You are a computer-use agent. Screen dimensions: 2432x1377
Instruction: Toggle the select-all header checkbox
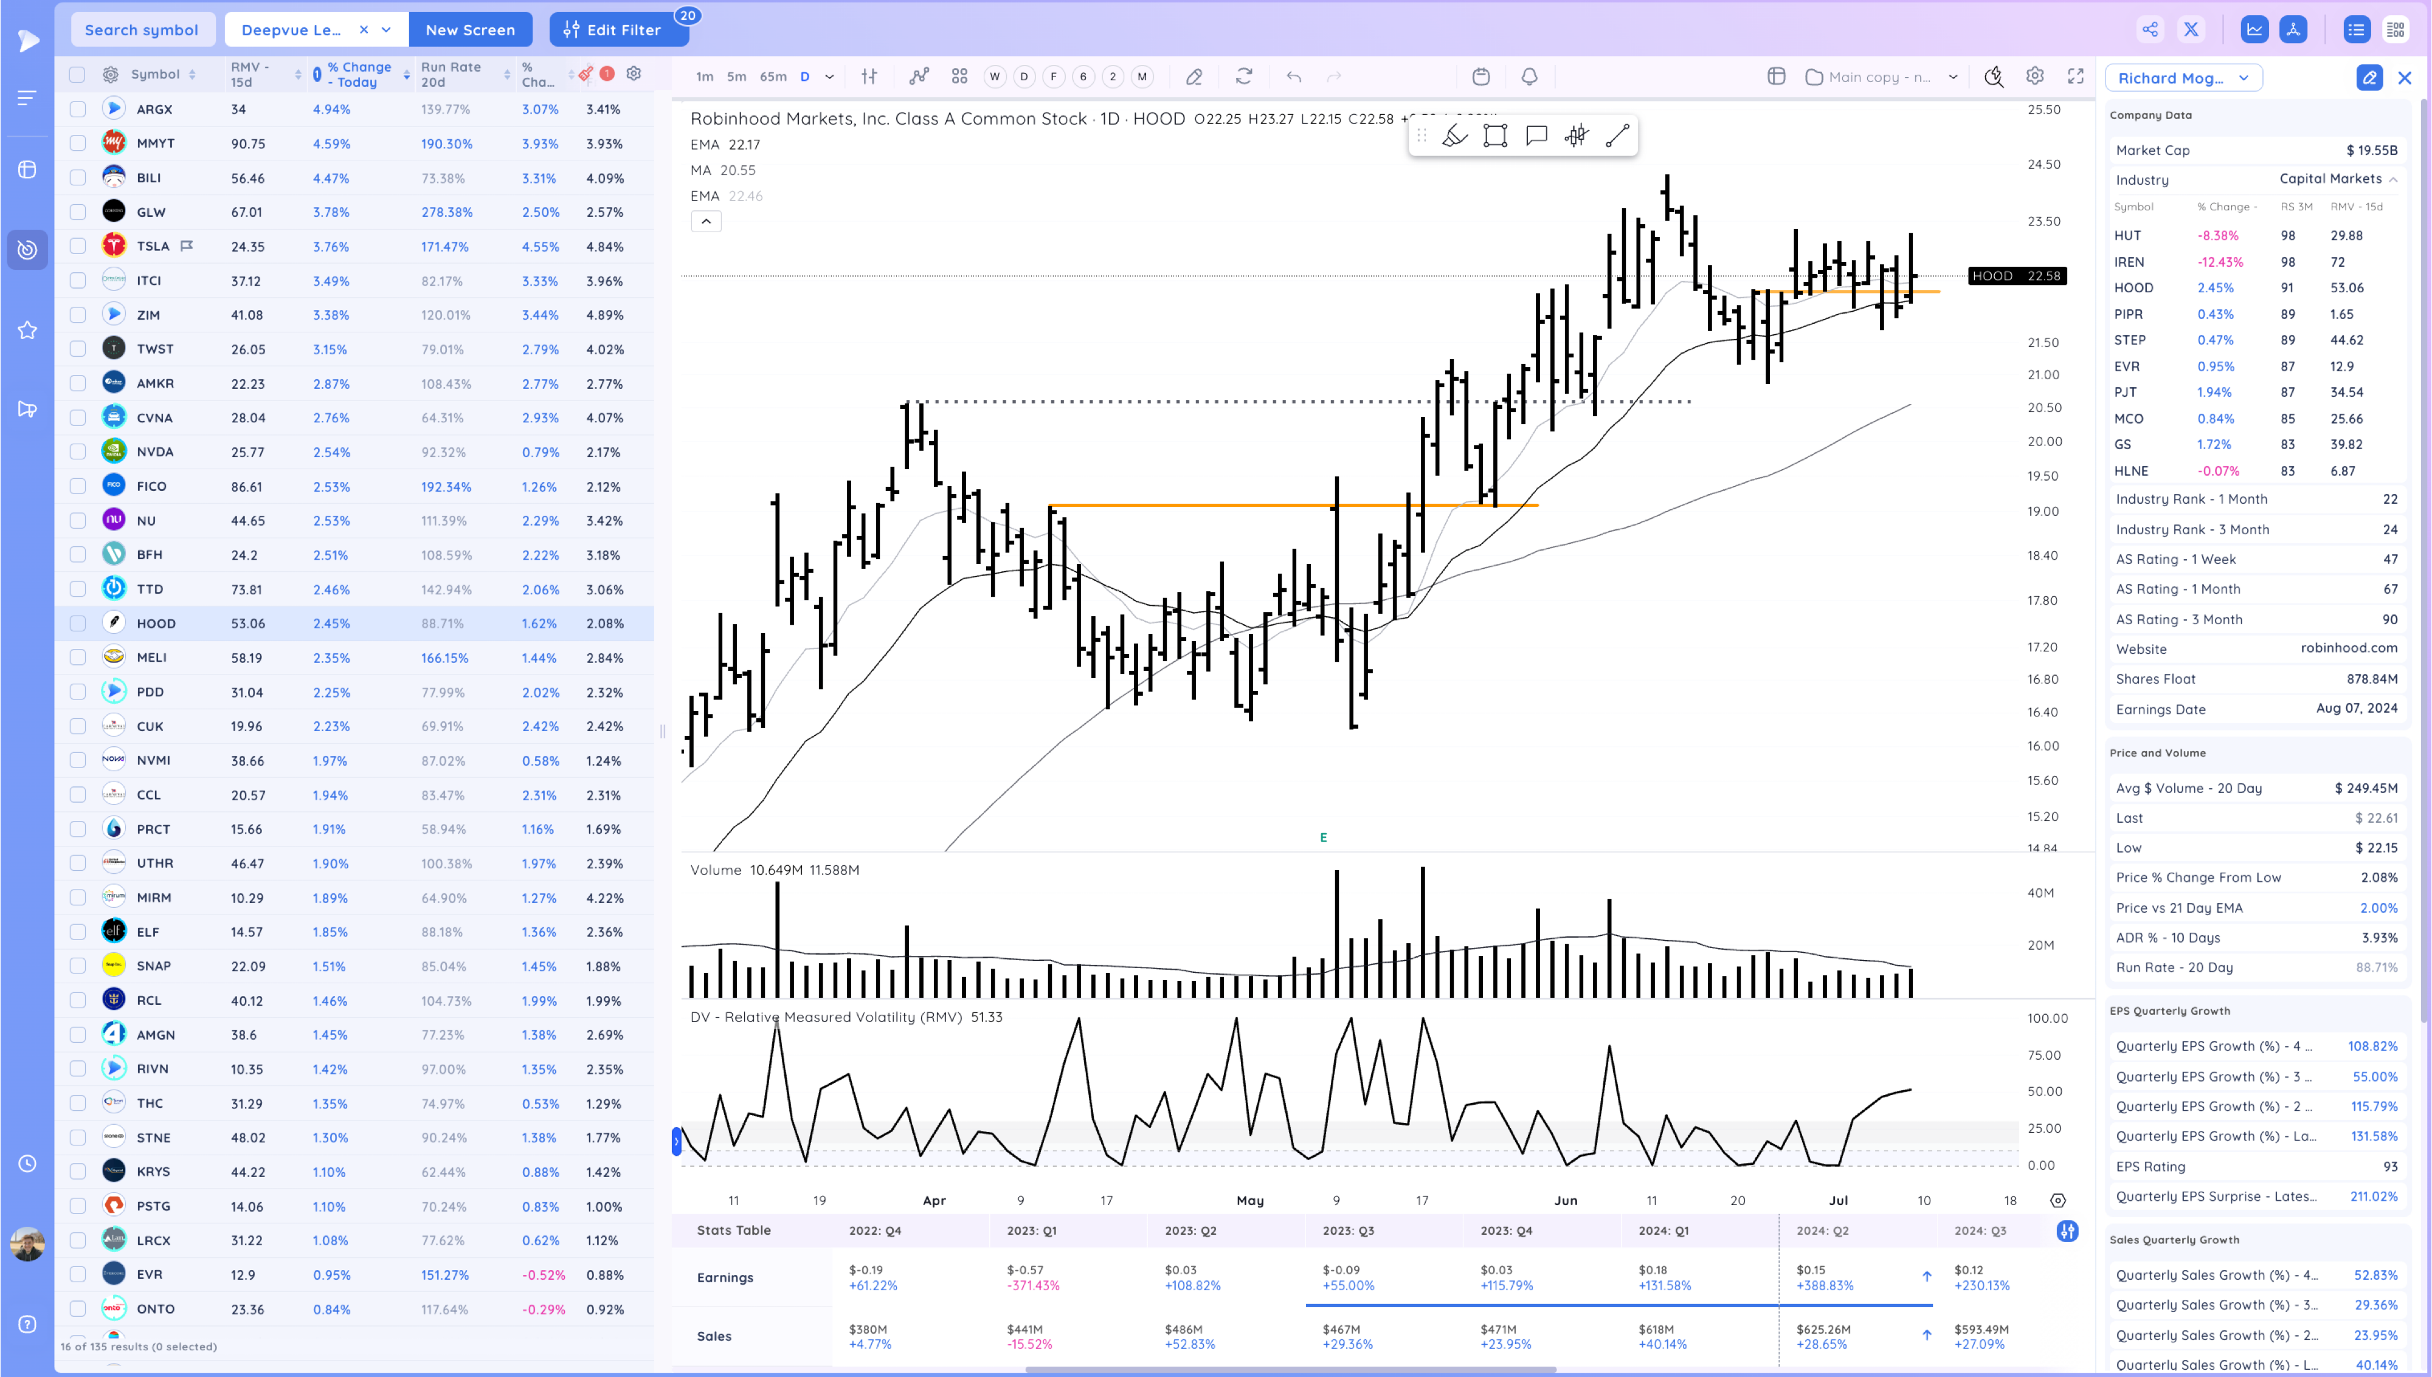pyautogui.click(x=78, y=74)
